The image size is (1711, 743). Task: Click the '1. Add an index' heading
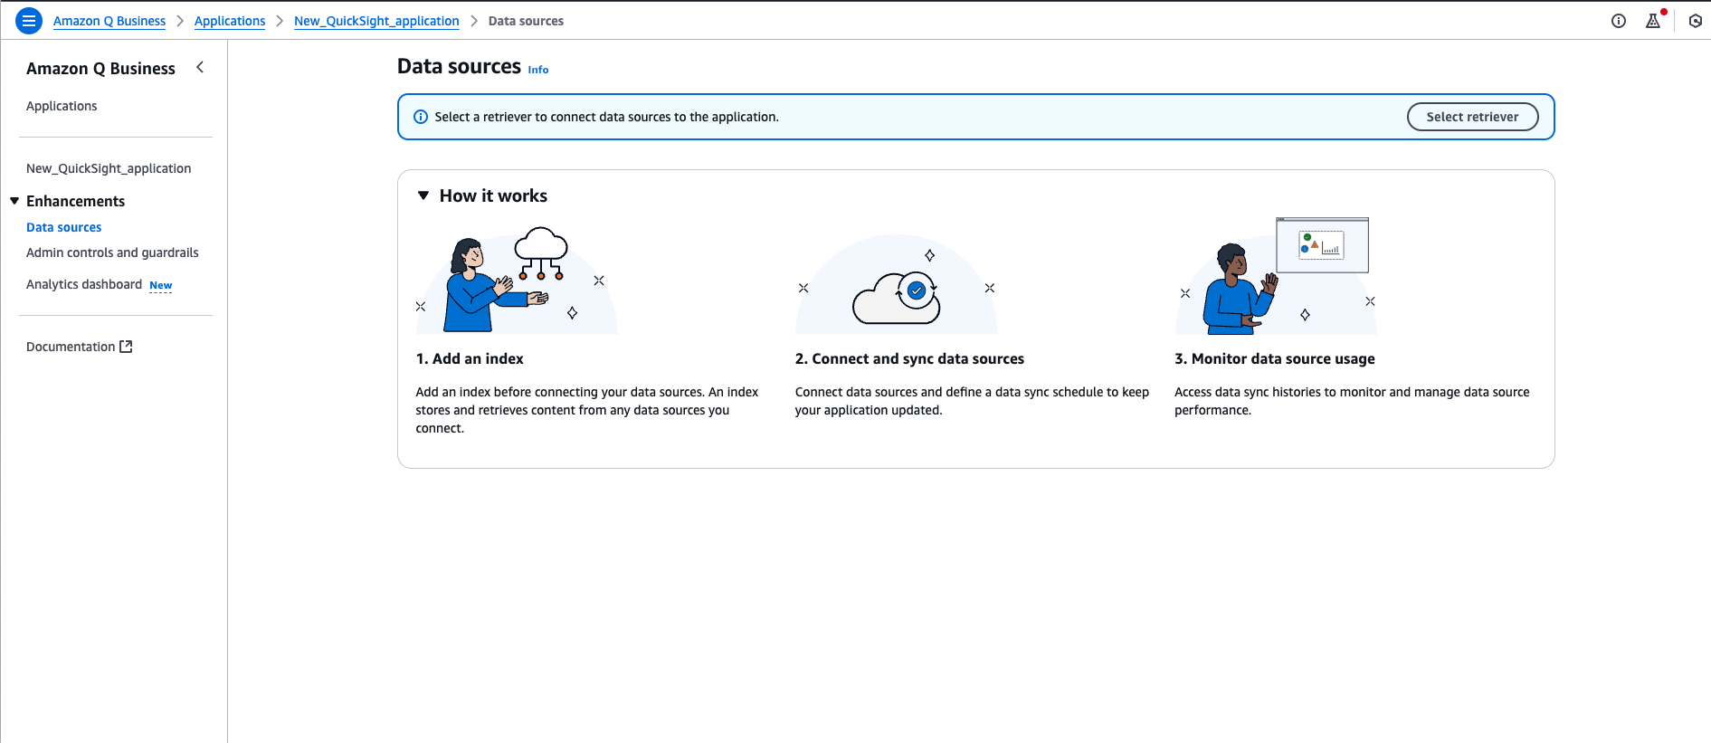[x=470, y=358]
